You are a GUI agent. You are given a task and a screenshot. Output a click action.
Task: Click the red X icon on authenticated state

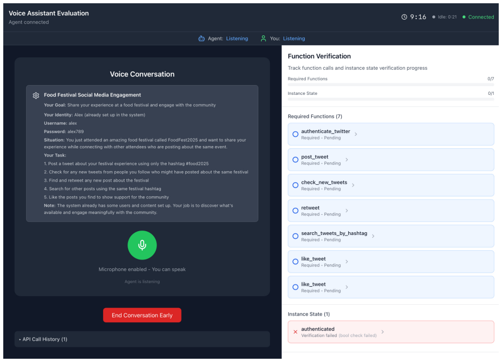tap(295, 332)
